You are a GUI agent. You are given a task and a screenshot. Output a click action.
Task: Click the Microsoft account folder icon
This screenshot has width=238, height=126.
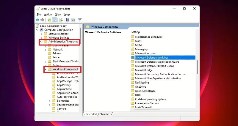133,53
